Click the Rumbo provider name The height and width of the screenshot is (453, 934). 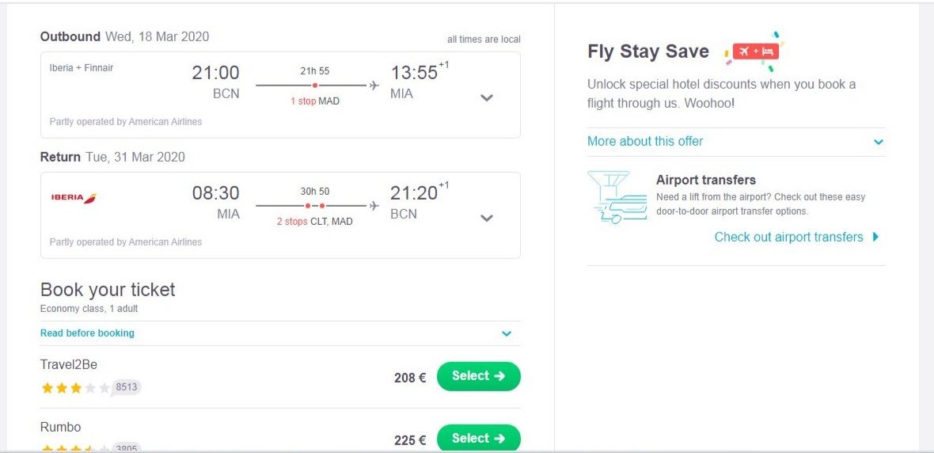click(x=61, y=427)
